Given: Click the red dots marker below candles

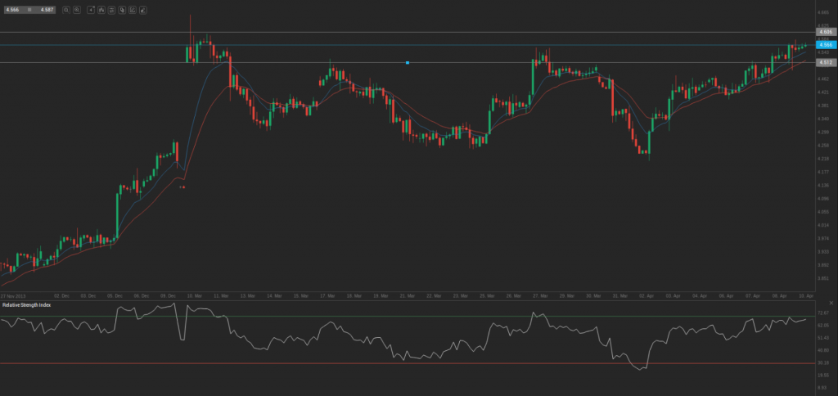Looking at the screenshot, I should tap(182, 187).
